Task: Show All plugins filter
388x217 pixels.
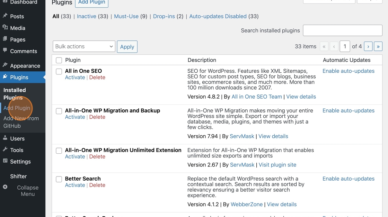Action: pyautogui.click(x=56, y=16)
